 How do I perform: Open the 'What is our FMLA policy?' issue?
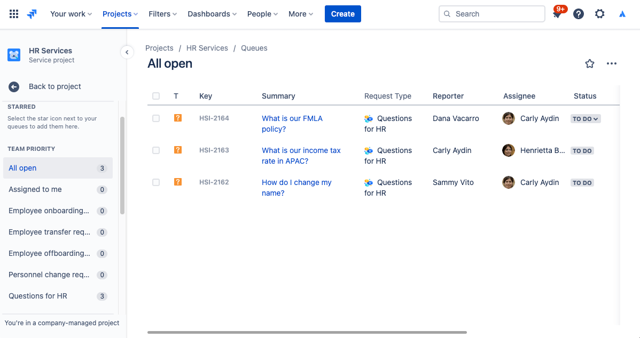tap(292, 124)
